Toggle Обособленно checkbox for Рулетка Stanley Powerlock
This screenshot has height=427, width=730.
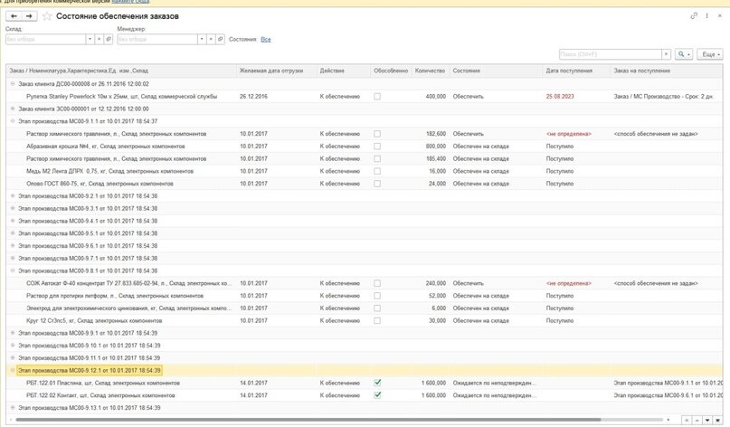377,97
